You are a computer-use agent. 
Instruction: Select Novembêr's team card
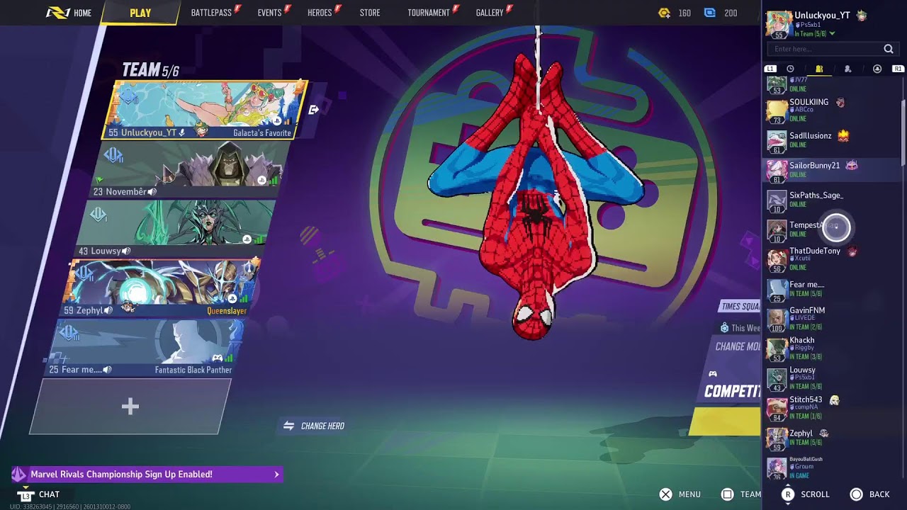(189, 170)
